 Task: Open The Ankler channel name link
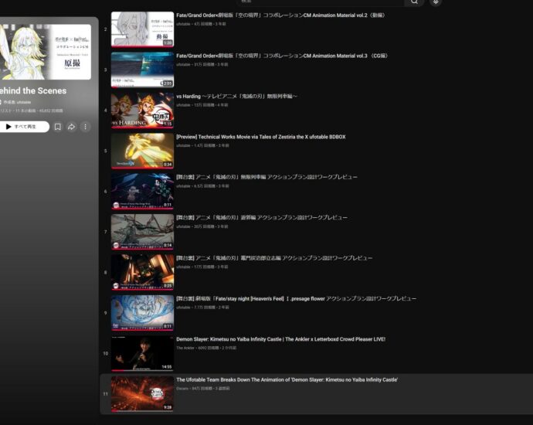[x=185, y=348]
